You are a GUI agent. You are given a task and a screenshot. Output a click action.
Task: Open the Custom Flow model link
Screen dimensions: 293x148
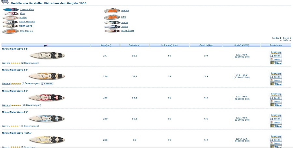click(x=27, y=9)
